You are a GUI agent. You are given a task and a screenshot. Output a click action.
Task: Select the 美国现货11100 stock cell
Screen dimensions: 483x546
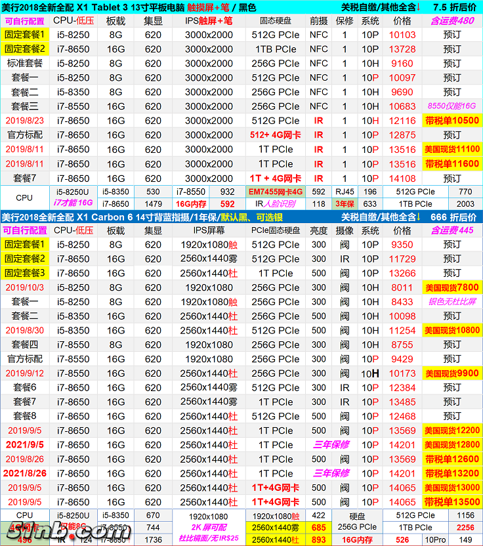(x=451, y=150)
